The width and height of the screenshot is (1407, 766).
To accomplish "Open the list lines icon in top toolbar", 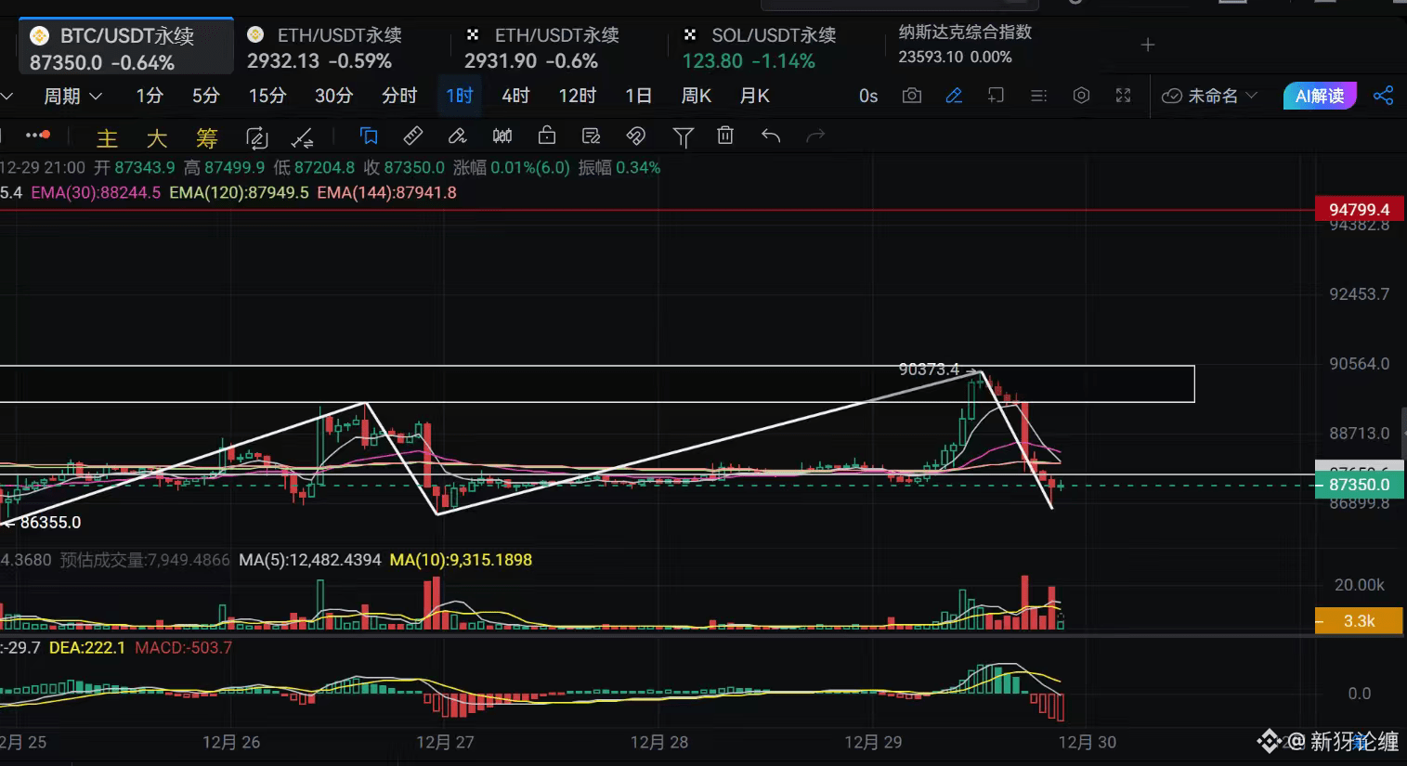I will [x=1038, y=96].
